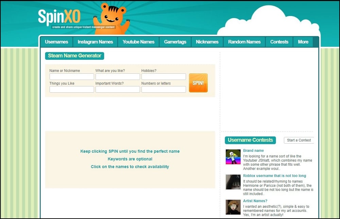Click the Artist Names description text
The image size is (340, 219).
pyautogui.click(x=276, y=211)
